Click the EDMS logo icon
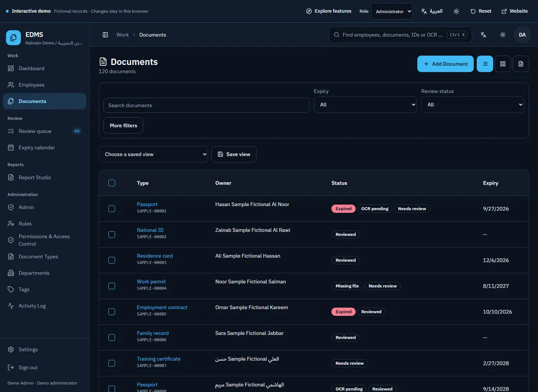The height and width of the screenshot is (392, 538). click(x=13, y=38)
